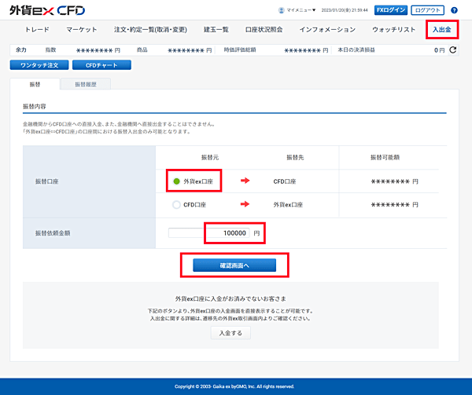
Task: Click CFD口座 destination text in first row
Action: [x=285, y=181]
